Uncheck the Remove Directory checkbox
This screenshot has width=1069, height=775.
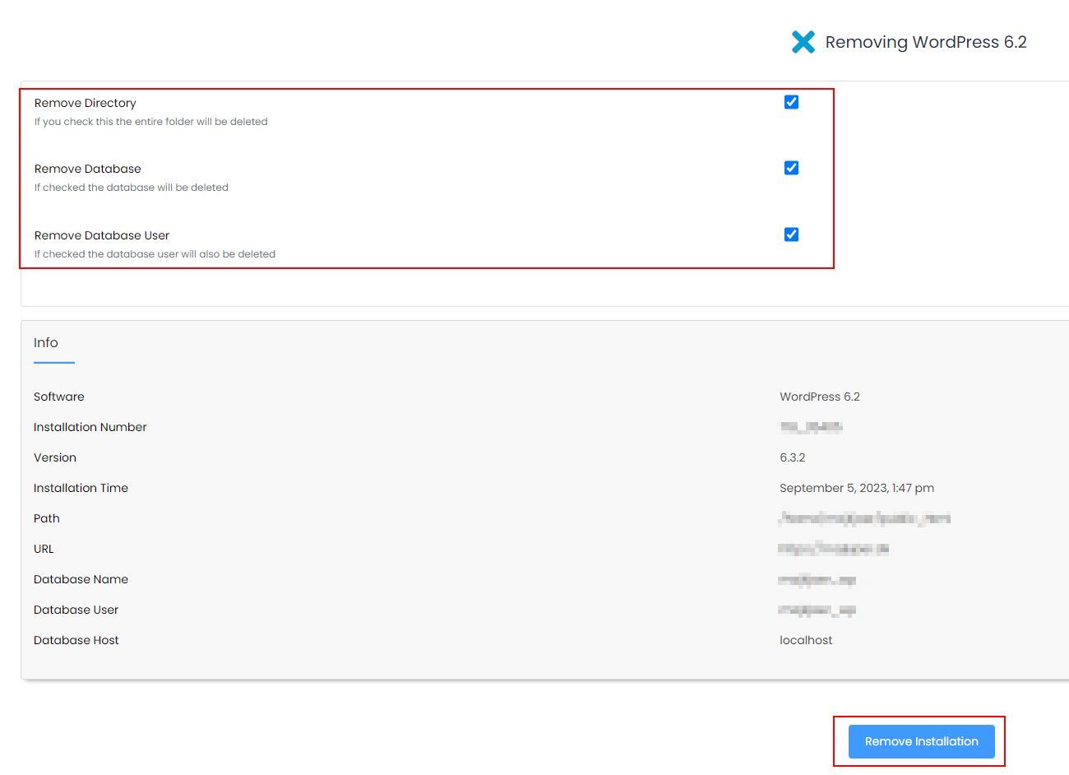pos(791,102)
